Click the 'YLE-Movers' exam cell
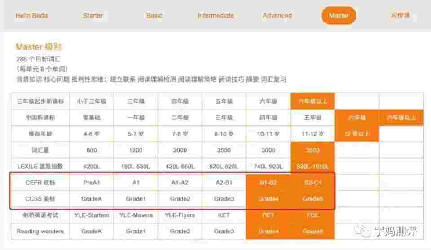The width and height of the screenshot is (431, 250). 136,215
